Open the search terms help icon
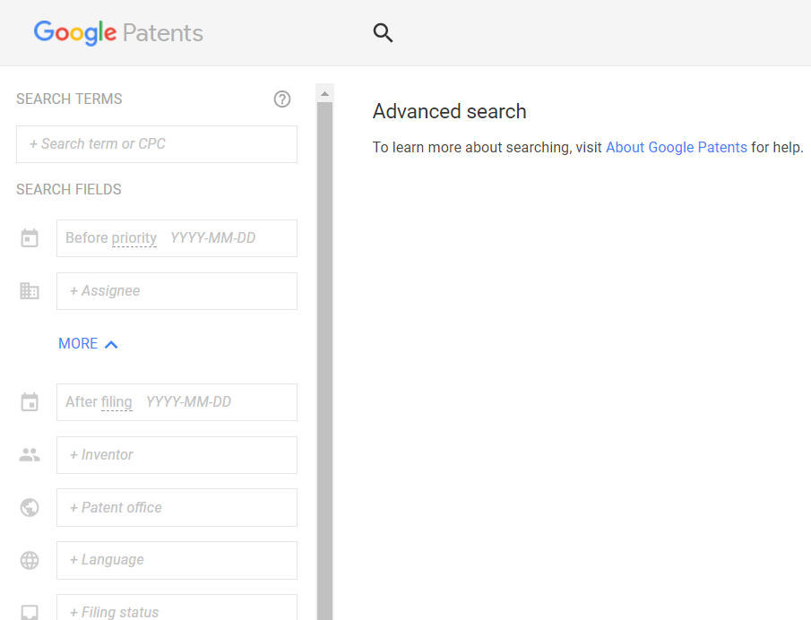811x620 pixels. pyautogui.click(x=282, y=99)
